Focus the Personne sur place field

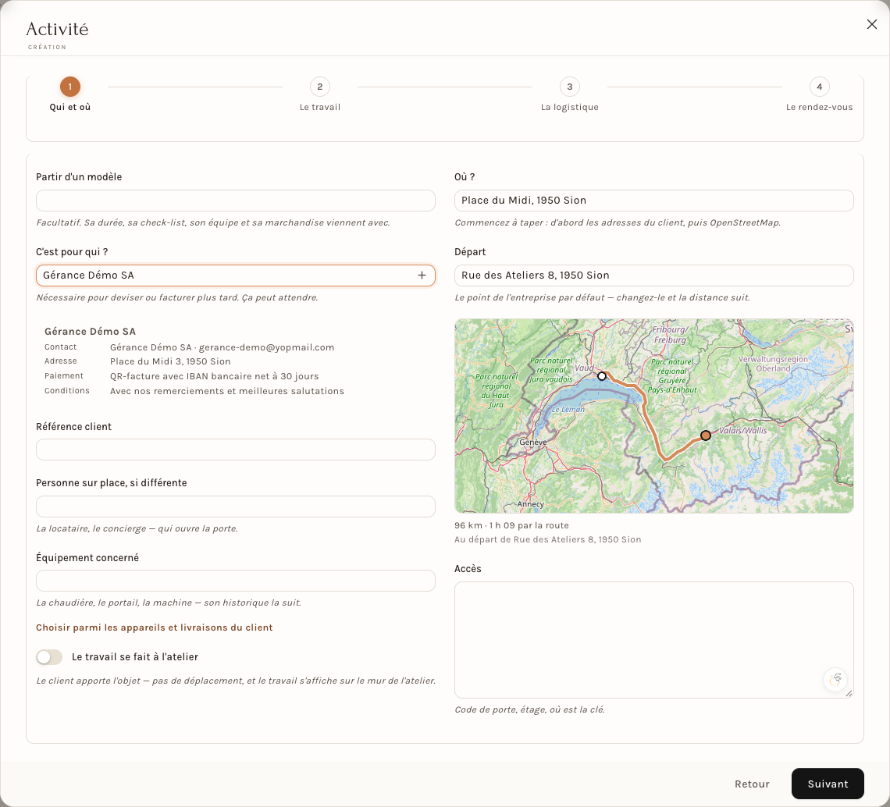click(236, 507)
